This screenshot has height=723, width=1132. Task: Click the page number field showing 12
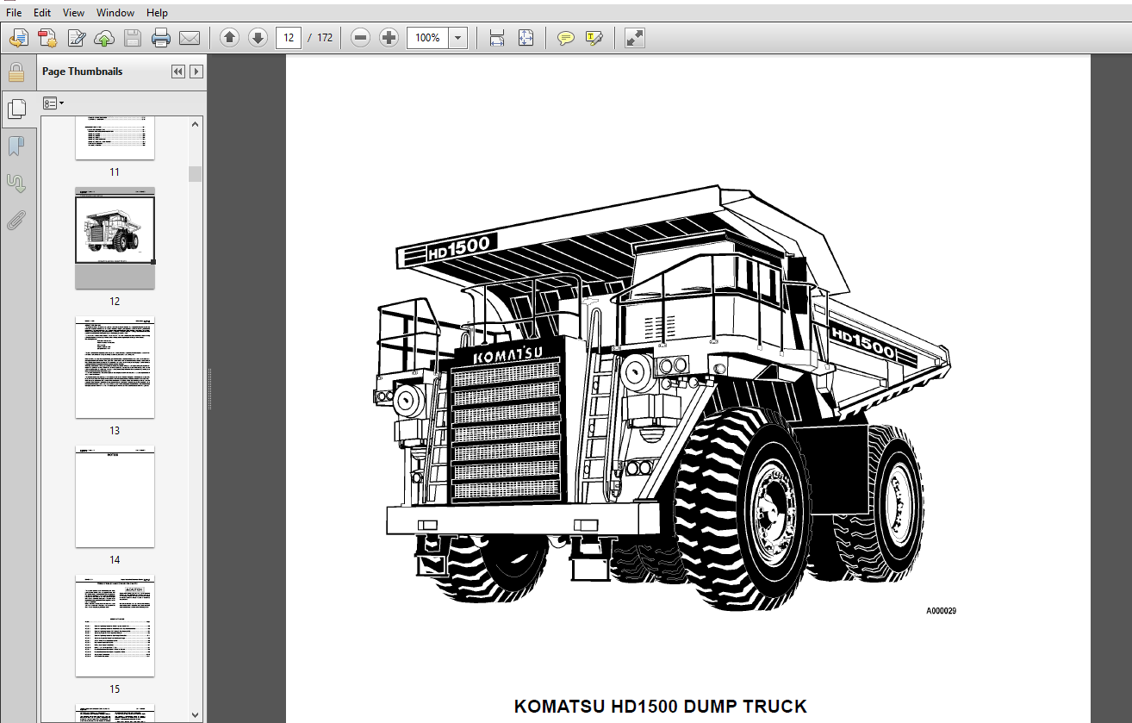tap(289, 38)
